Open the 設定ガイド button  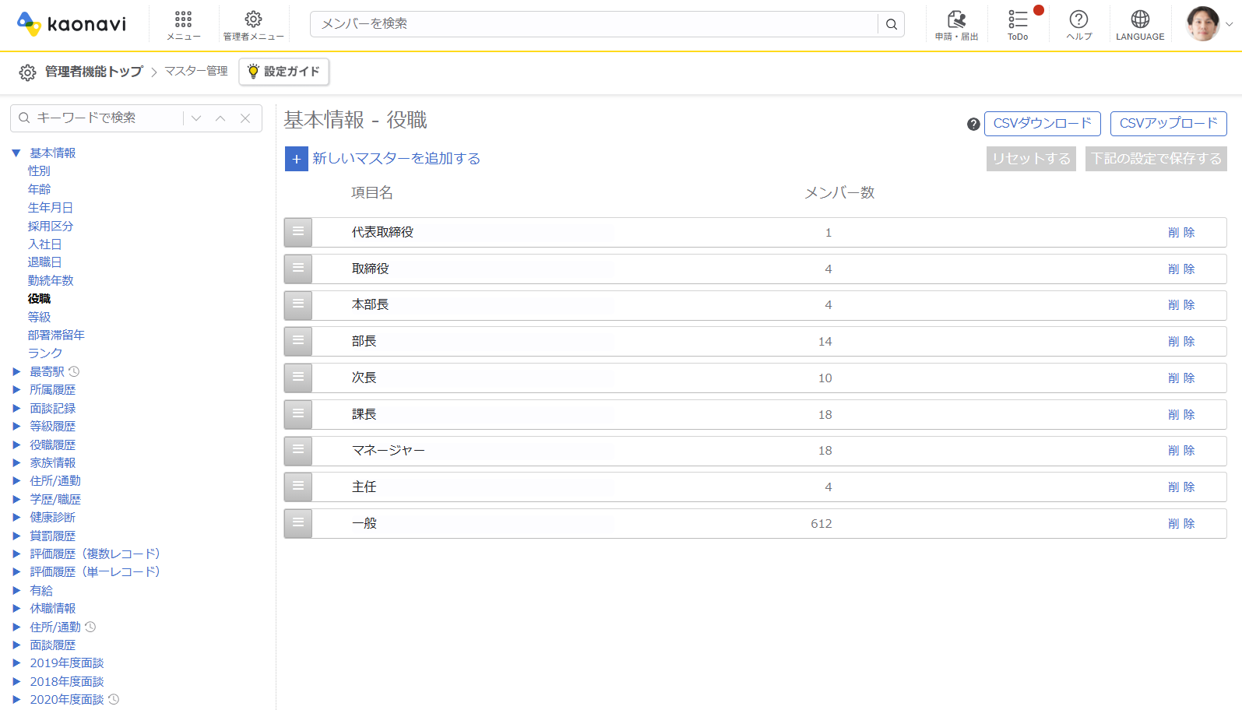point(284,72)
